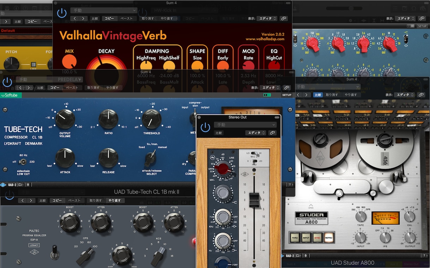The image size is (430, 268).
Task: Open Tube-Tech window エディタ view dropdown
Action: click(270, 87)
